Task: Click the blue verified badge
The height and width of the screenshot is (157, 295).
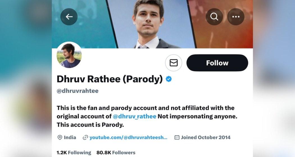Action: pos(169,79)
